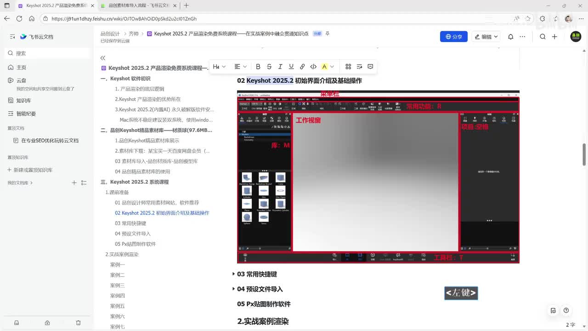Expand the 04 预设文件导入 section in document

233,289
